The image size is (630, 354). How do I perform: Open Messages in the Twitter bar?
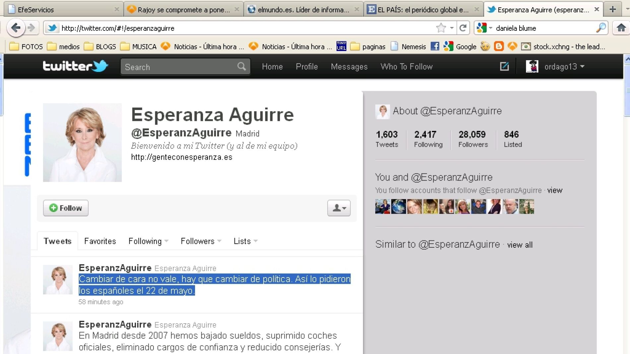coord(349,67)
